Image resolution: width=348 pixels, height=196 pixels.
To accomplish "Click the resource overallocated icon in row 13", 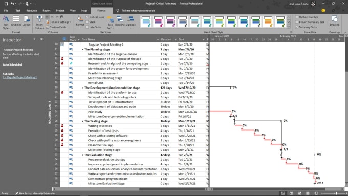I will pos(62,59).
